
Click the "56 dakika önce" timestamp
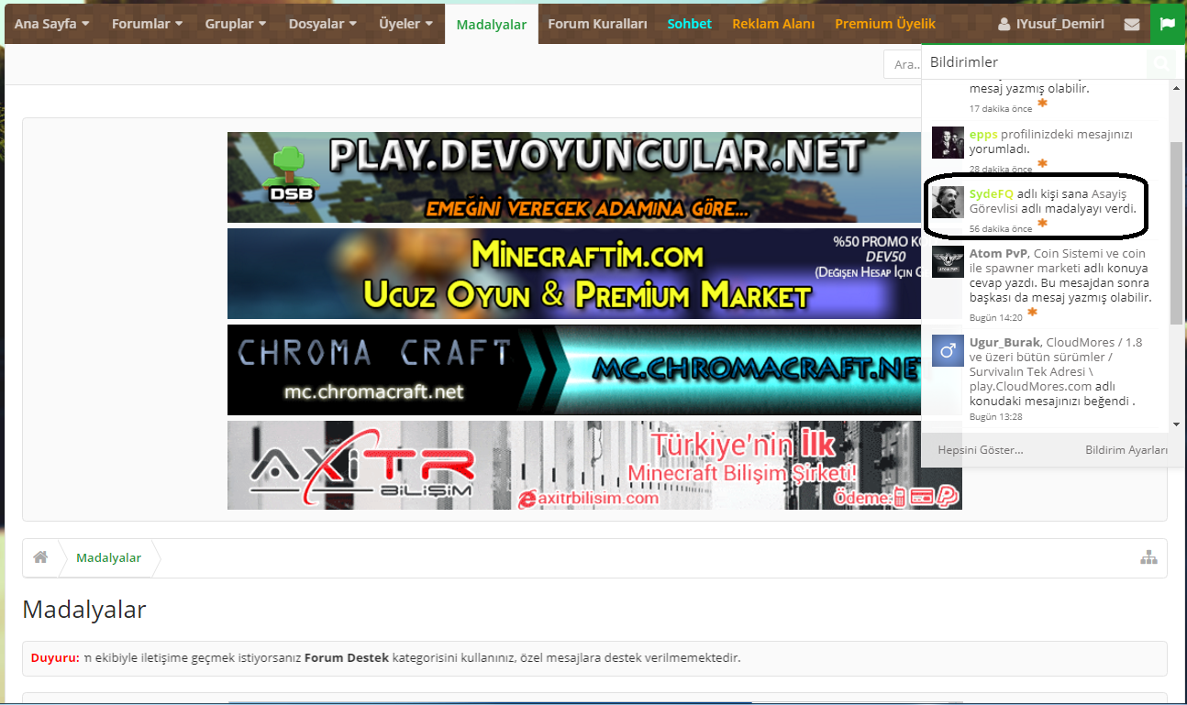[1001, 228]
